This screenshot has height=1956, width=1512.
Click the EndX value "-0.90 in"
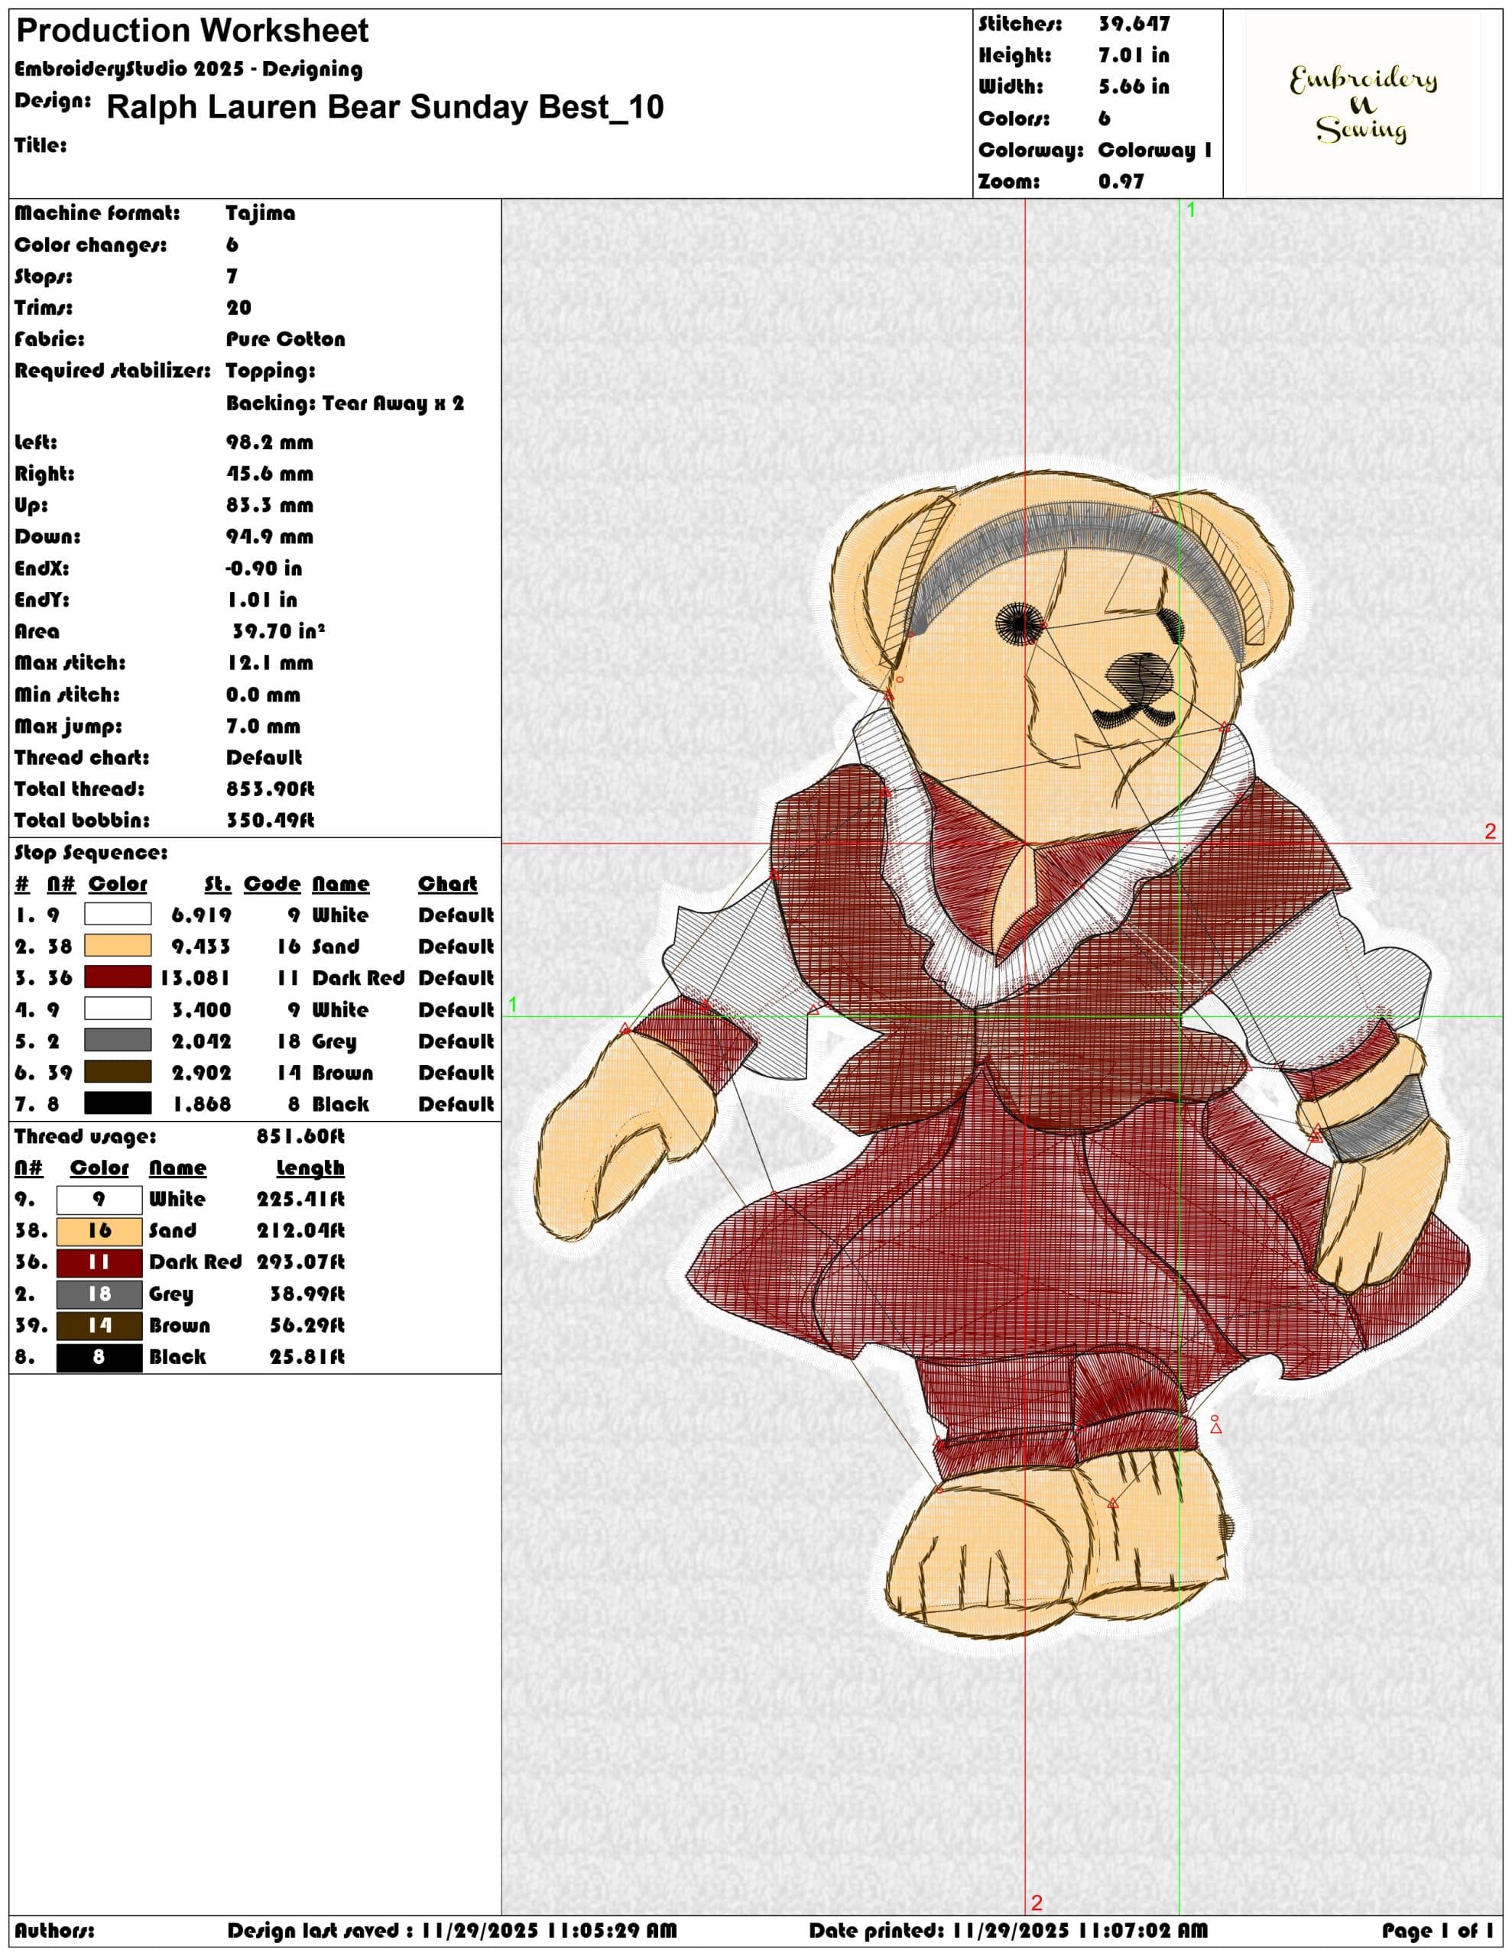click(264, 568)
